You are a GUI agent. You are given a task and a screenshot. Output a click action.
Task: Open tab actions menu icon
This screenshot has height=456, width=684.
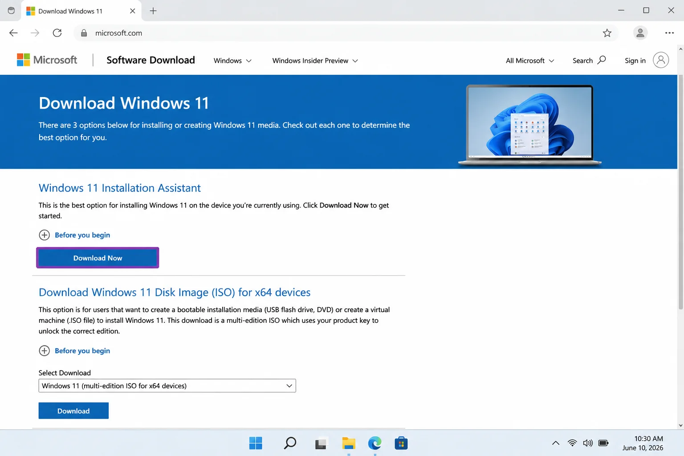(x=11, y=11)
